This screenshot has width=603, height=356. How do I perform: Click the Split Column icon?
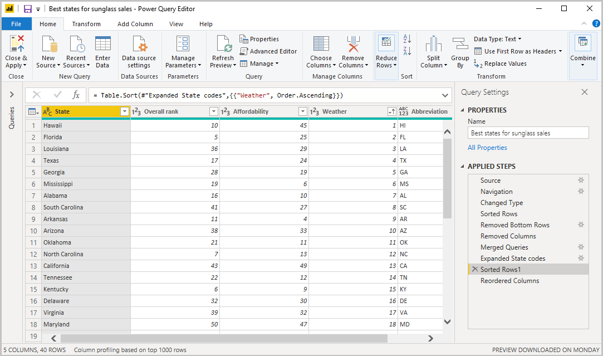coord(433,43)
